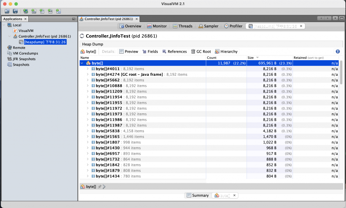This screenshot has height=208, width=346.
Task: Sort by the Name column header
Action: pyautogui.click(x=143, y=57)
